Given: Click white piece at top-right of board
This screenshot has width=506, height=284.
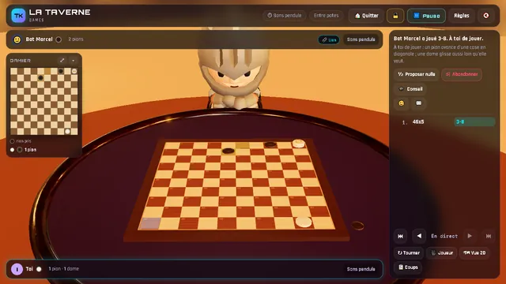Looking at the screenshot, I should point(299,143).
